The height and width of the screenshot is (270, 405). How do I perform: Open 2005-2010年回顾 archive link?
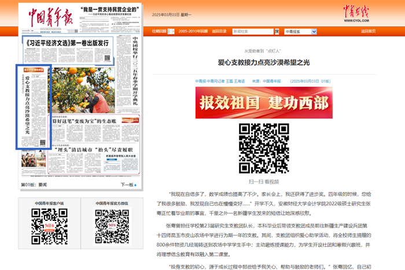[x=193, y=31]
